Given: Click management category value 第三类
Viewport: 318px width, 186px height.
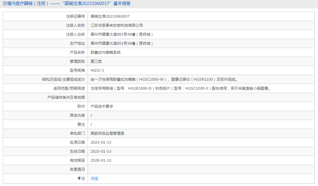Looking at the screenshot, I should 96,61.
